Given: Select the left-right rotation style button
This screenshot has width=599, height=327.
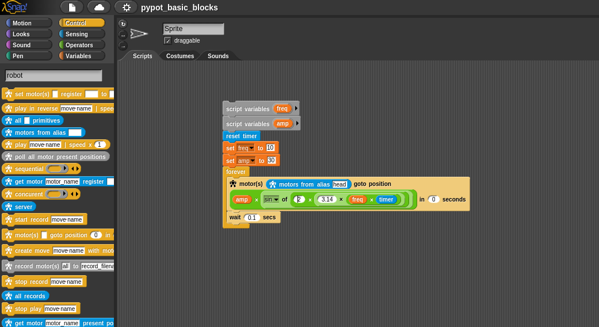Looking at the screenshot, I should pyautogui.click(x=123, y=35).
